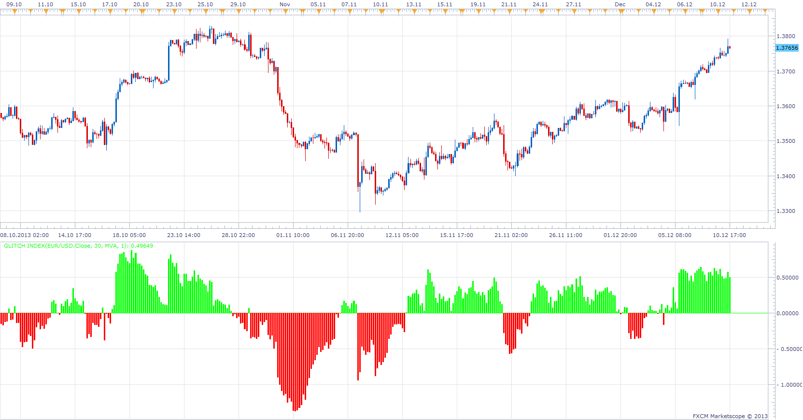
Task: Click the 0.00000 indicator axis value
Action: 787,313
